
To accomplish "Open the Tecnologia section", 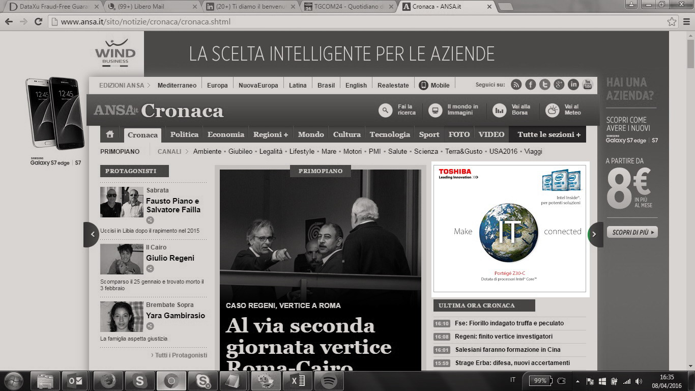I will pos(390,134).
